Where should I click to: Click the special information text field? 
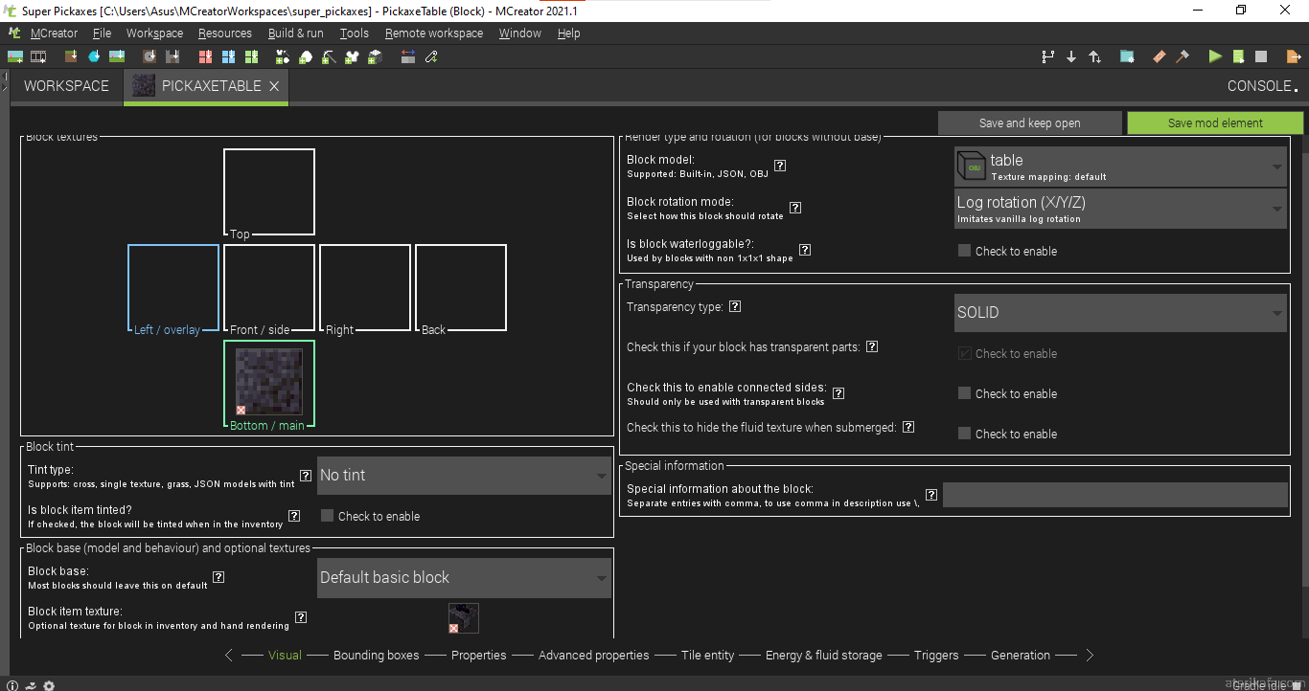pyautogui.click(x=1115, y=495)
